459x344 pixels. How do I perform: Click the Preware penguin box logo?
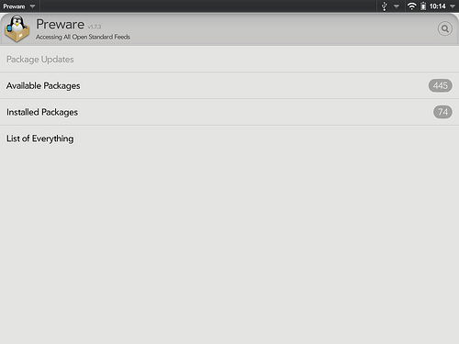point(17,29)
